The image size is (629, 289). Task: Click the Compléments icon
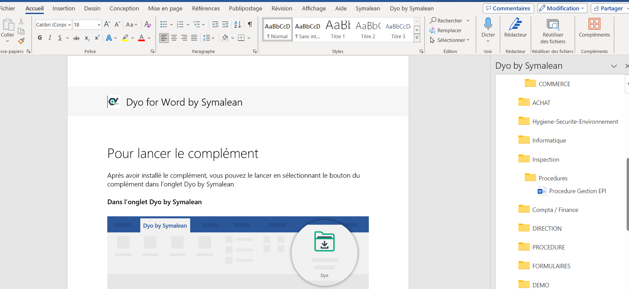(x=594, y=24)
